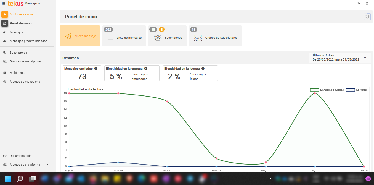
Task: Click the taskbar search magnifier icon
Action: [20, 179]
